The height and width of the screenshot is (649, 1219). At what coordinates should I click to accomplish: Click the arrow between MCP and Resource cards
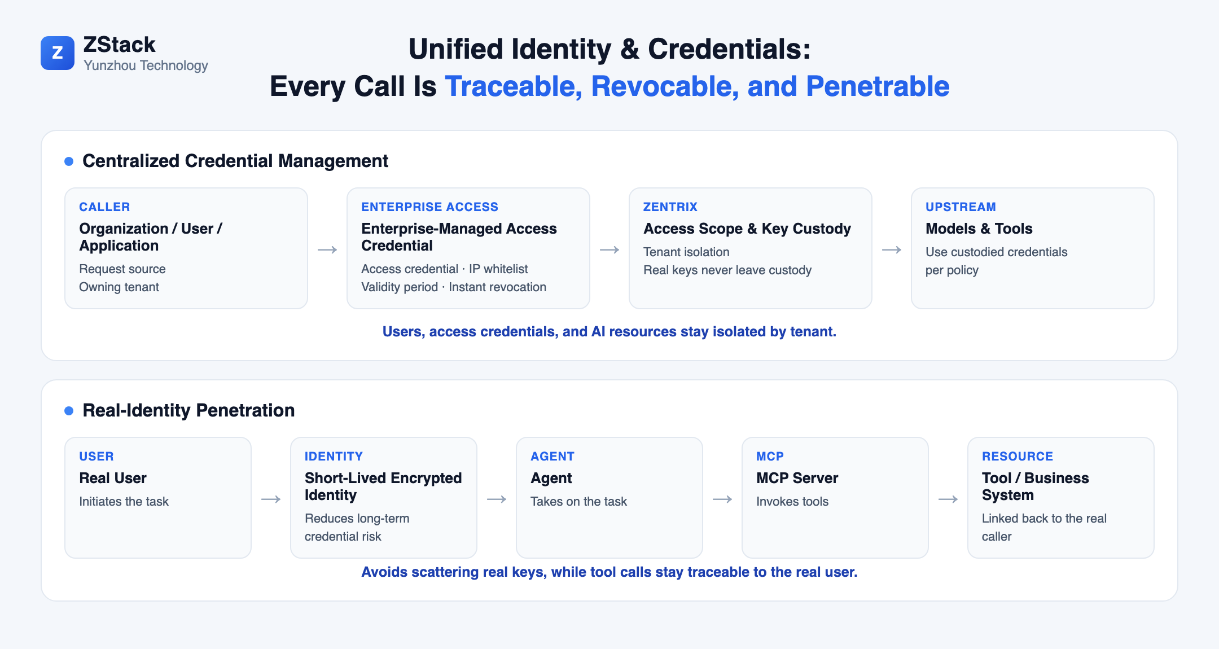point(948,499)
